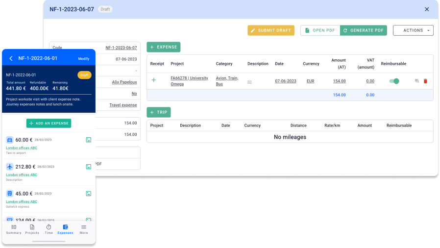Viewport: 440px width, 248px height.
Task: Click the Reimbursable column header in expenses
Action: tap(393, 64)
